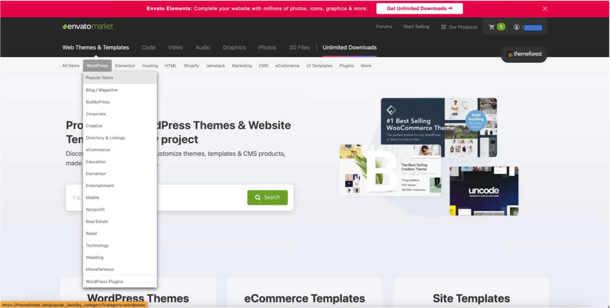This screenshot has width=610, height=308.
Task: Choose Nonprofit from the menu
Action: 120,209
